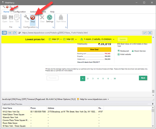Image resolution: width=156 pixels, height=129 pixels.
Task: Click the checkmark go button beside URL
Action: point(145,33)
